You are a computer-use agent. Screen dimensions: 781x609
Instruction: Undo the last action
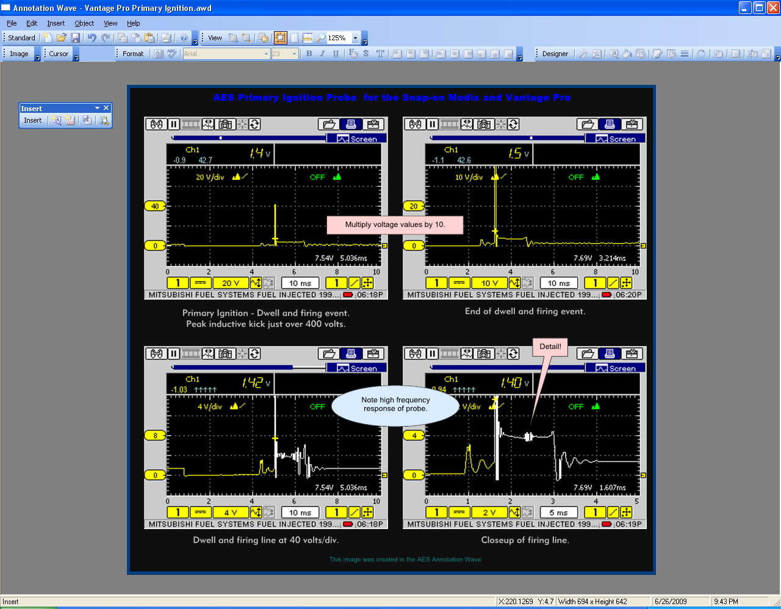pos(92,38)
